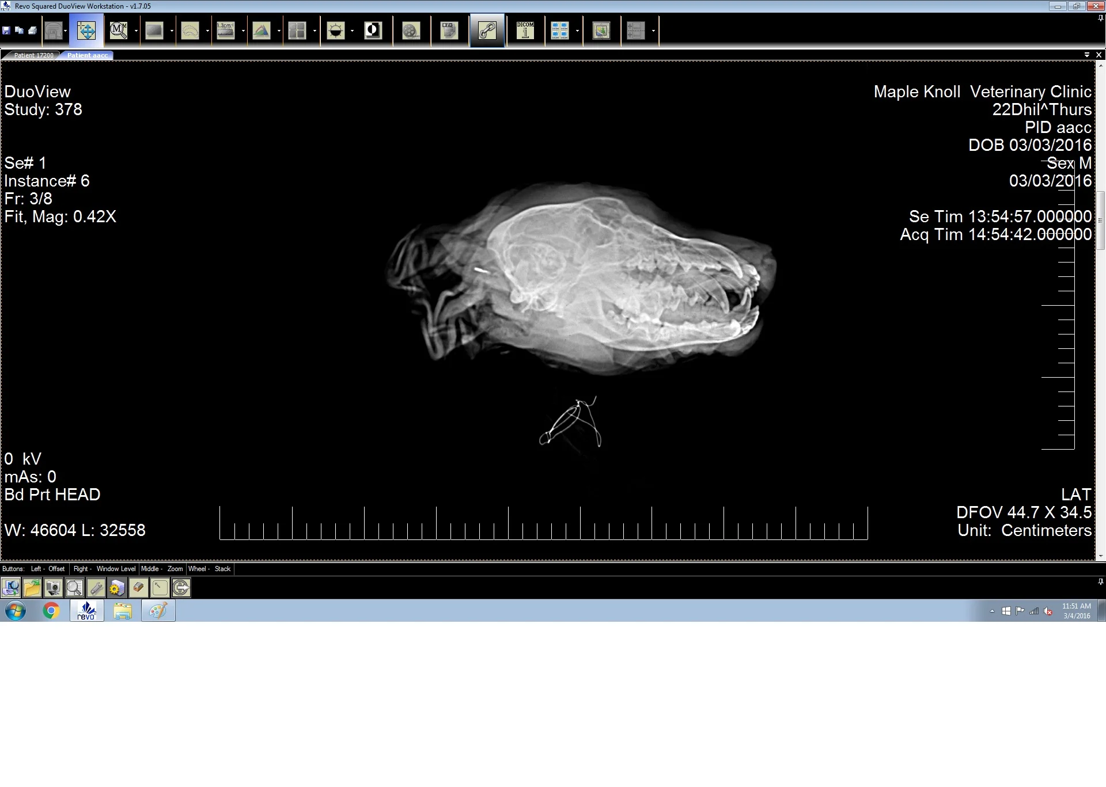
Task: Select the ruler measurement tool
Action: coord(225,31)
